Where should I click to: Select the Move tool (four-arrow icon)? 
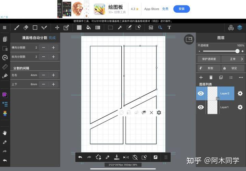click(x=57, y=28)
